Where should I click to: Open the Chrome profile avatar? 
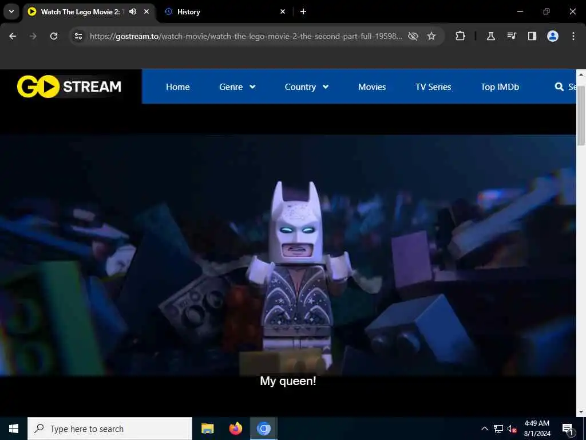tap(553, 36)
